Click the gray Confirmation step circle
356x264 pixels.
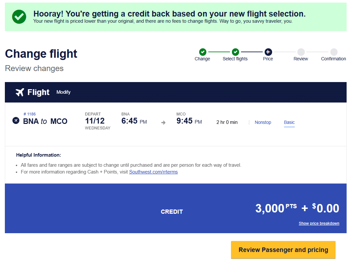334,52
